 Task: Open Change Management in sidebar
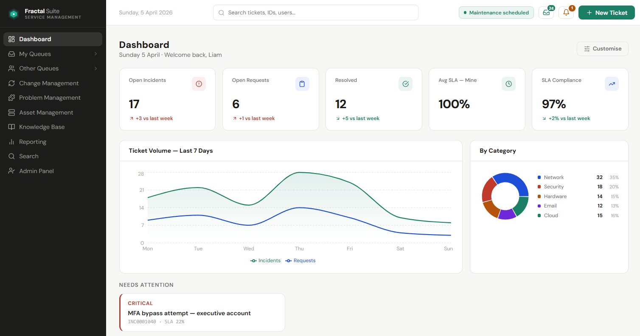tap(53, 83)
